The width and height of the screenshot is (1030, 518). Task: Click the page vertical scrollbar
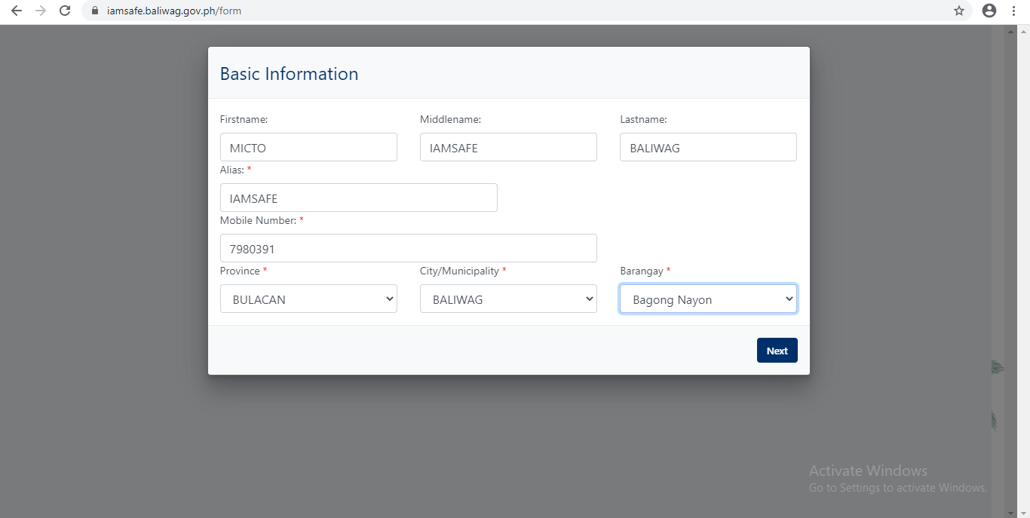tap(1023, 271)
